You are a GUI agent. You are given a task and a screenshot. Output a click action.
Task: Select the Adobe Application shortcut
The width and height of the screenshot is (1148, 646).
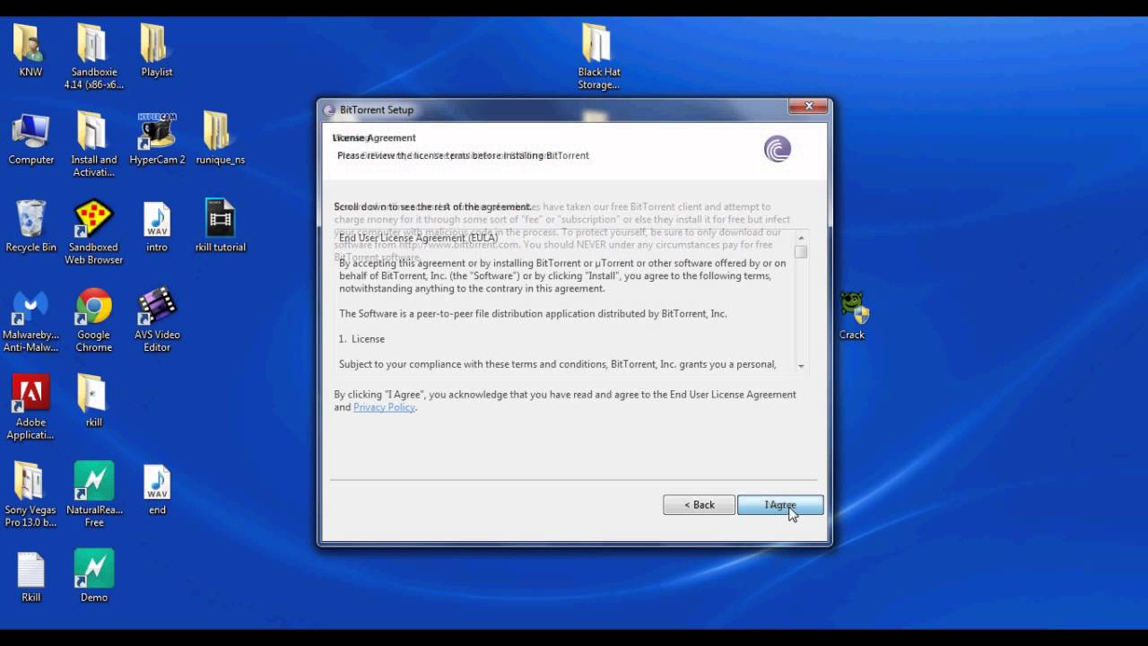click(x=30, y=406)
